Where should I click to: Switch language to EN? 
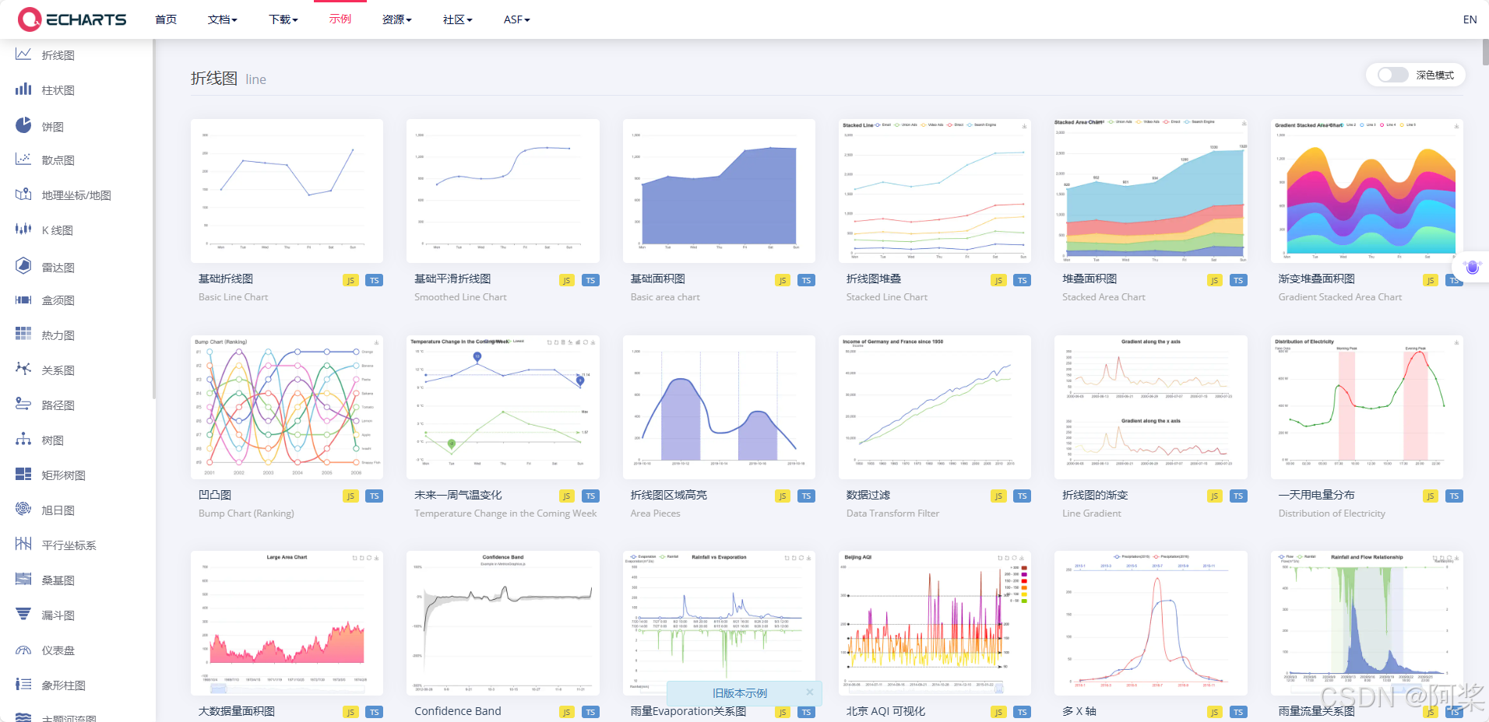[x=1469, y=19]
